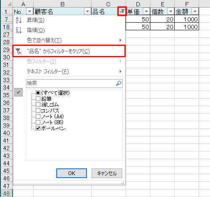Uncheck the ボールペン checkbox
The height and width of the screenshot is (197, 210).
(x=38, y=128)
